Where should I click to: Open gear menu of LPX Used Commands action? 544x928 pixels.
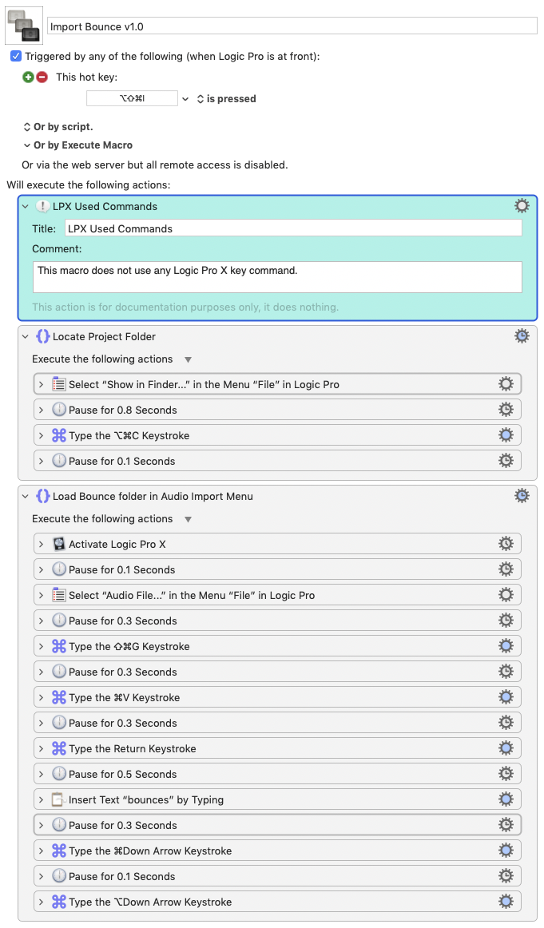point(522,205)
